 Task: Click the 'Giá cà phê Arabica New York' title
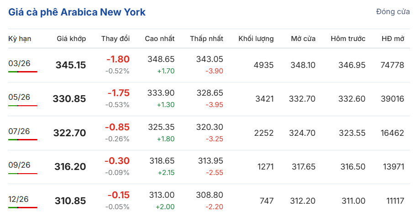coord(77,12)
